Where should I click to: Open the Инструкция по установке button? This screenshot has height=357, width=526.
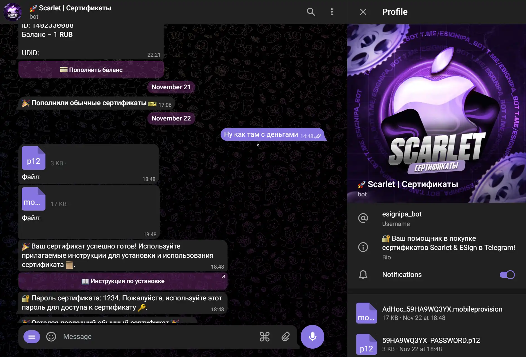123,281
